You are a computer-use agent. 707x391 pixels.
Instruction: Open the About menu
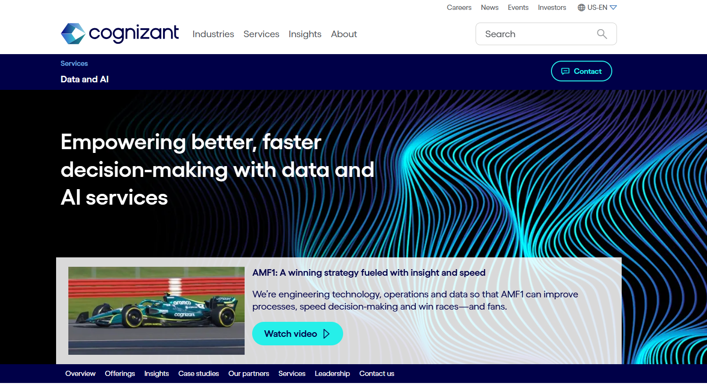point(344,34)
